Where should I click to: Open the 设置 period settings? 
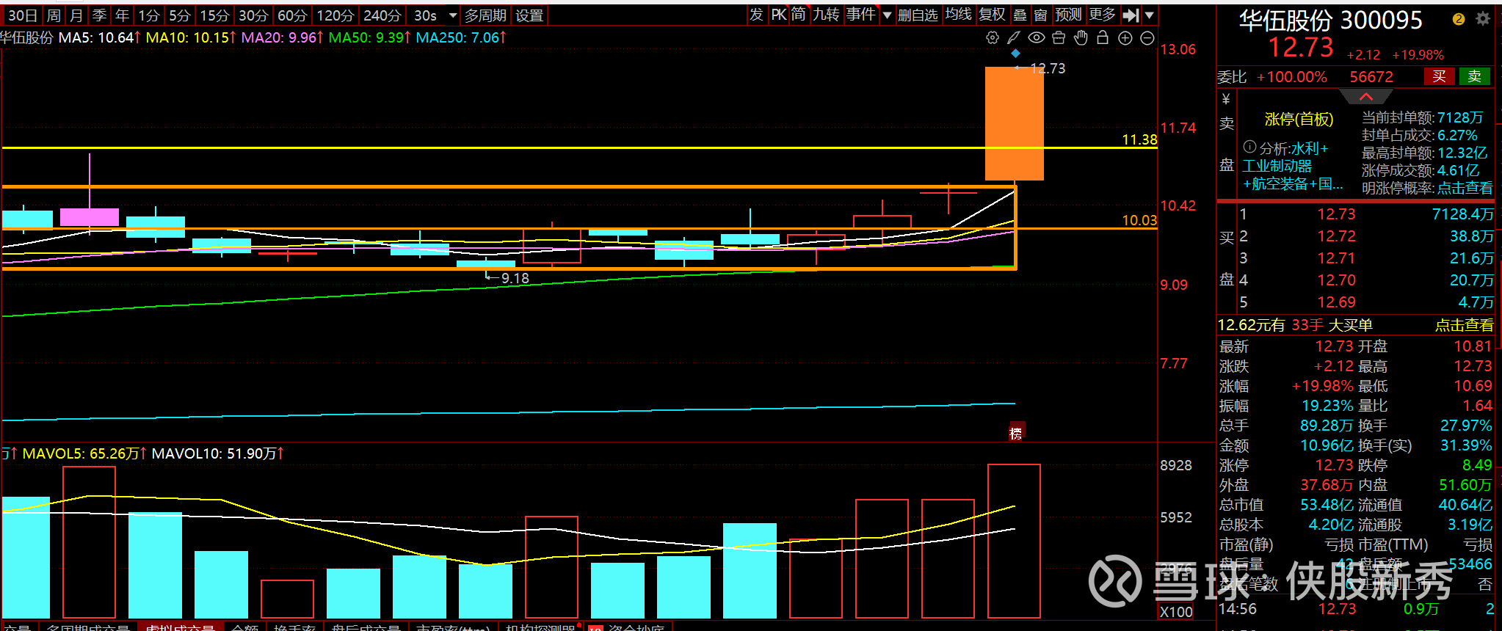click(x=529, y=15)
